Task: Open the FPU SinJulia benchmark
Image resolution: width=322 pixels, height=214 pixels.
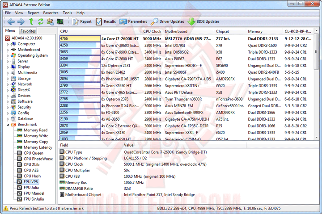Action: [x=34, y=199]
